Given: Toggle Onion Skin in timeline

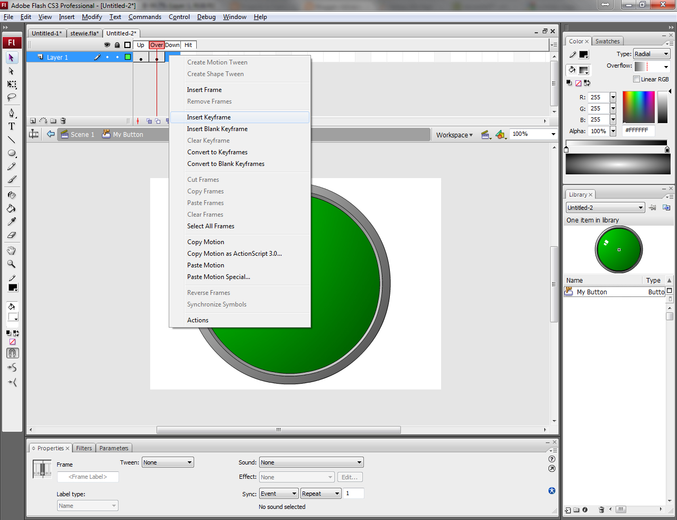Looking at the screenshot, I should (x=149, y=121).
